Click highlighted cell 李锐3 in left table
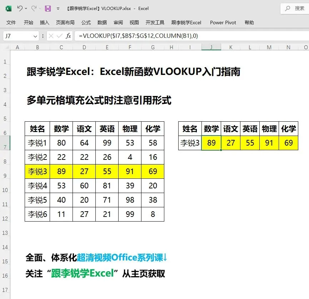Image resolution: width=309 pixels, height=299 pixels. click(37, 172)
